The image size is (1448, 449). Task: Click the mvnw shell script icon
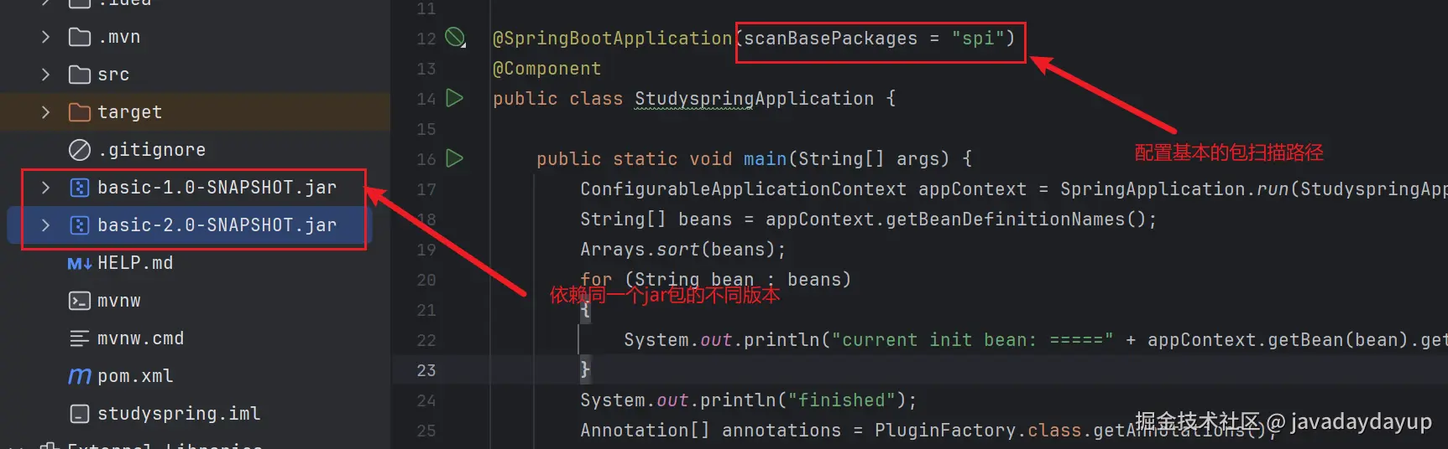[x=79, y=301]
